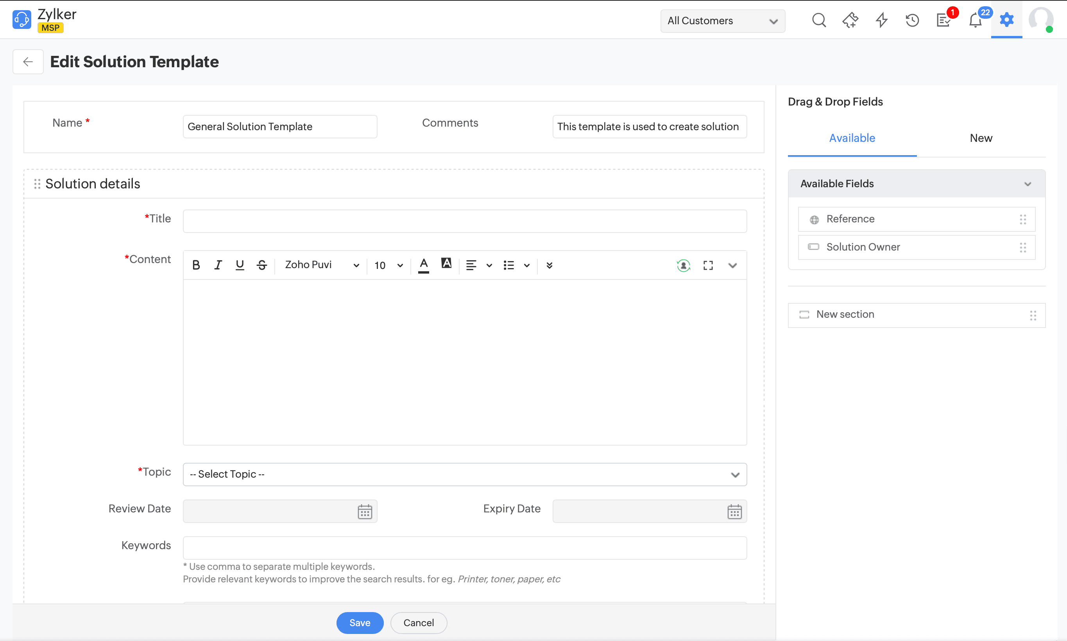1067x641 pixels.
Task: Open the alignment options dropdown arrow
Action: click(x=489, y=265)
